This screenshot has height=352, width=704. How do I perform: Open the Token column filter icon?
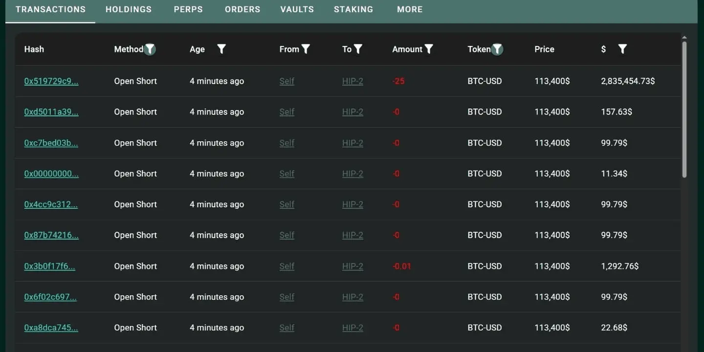point(497,49)
